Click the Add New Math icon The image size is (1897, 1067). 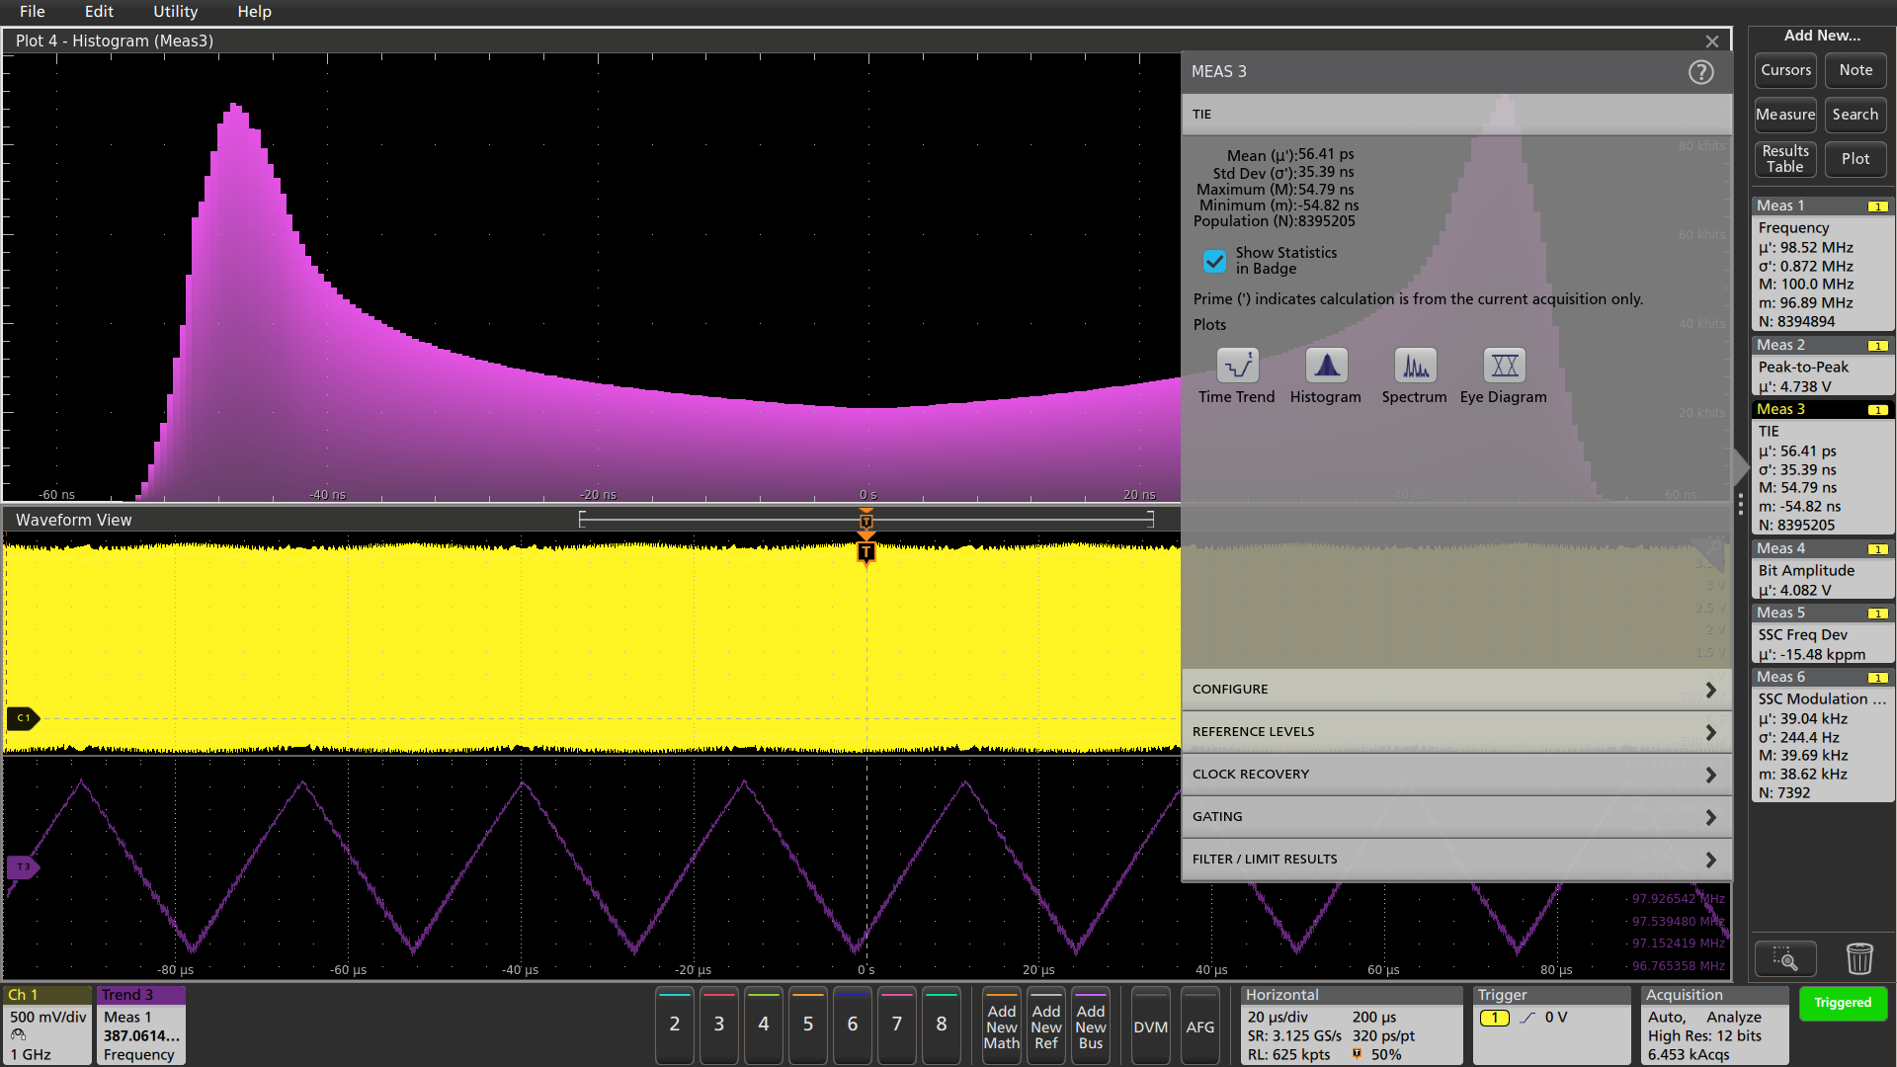tap(1001, 1026)
